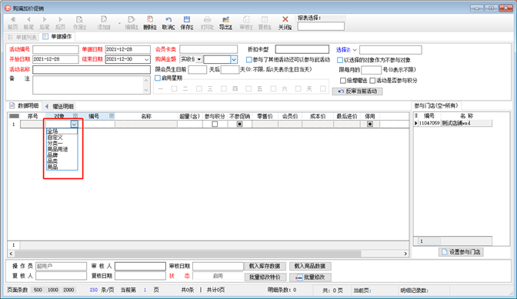The width and height of the screenshot is (517, 299).
Task: Focus the 报表选择 input box
Action: [321, 26]
